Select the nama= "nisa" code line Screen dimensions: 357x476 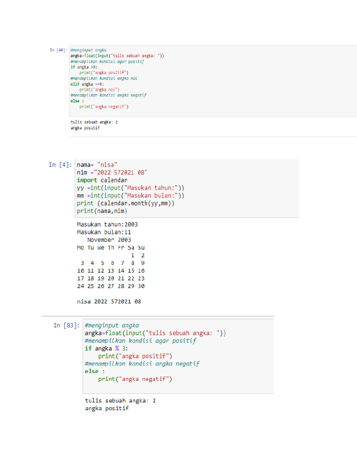click(x=97, y=165)
